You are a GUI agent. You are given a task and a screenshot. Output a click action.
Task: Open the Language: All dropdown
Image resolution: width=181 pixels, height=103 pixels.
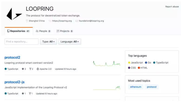tap(70, 42)
